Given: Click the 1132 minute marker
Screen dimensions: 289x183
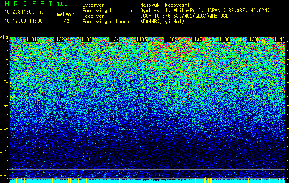Looking at the screenshot, I should pyautogui.click(x=59, y=39).
